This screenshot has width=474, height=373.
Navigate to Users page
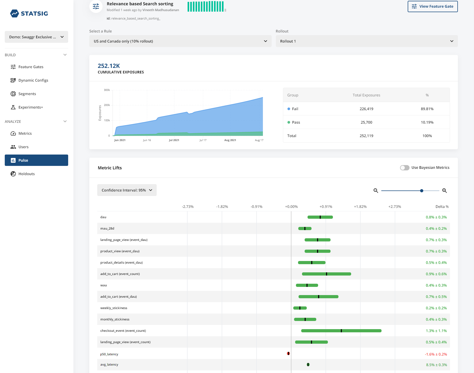23,147
